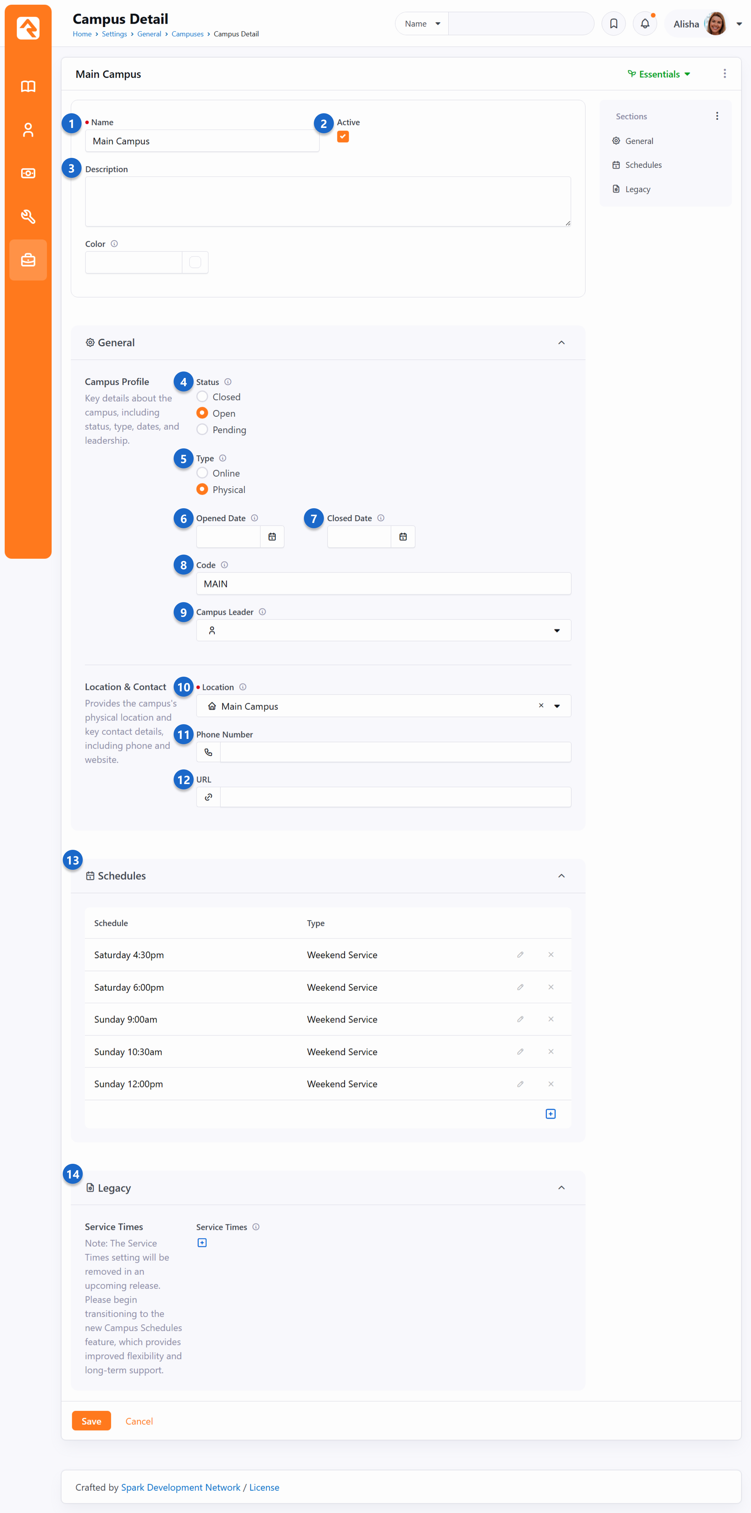
Task: Click the bookmark icon in header
Action: pyautogui.click(x=614, y=24)
